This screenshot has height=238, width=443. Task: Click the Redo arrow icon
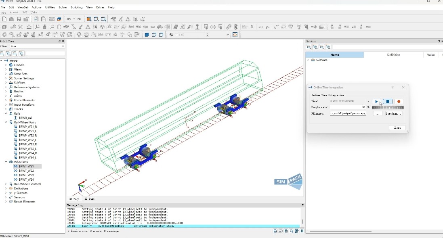click(x=79, y=19)
